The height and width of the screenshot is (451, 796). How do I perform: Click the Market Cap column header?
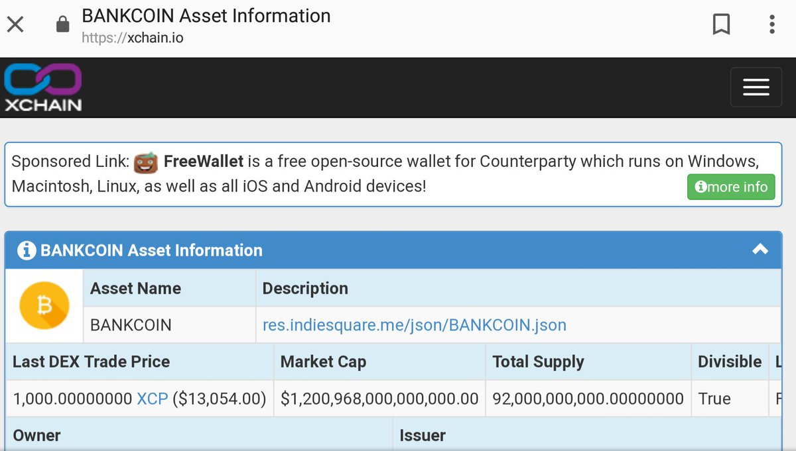pyautogui.click(x=323, y=362)
